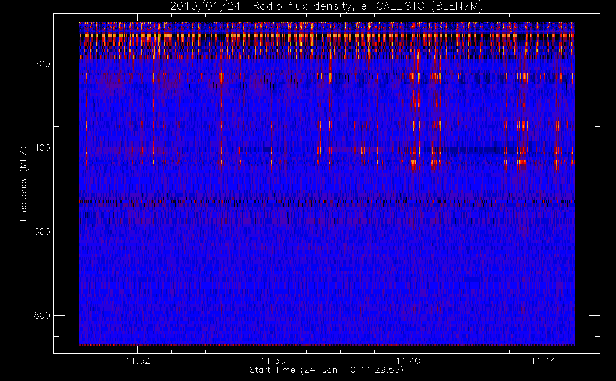This screenshot has height=381, width=616.
Task: Click the 11:44 time tick label
Action: tap(543, 361)
